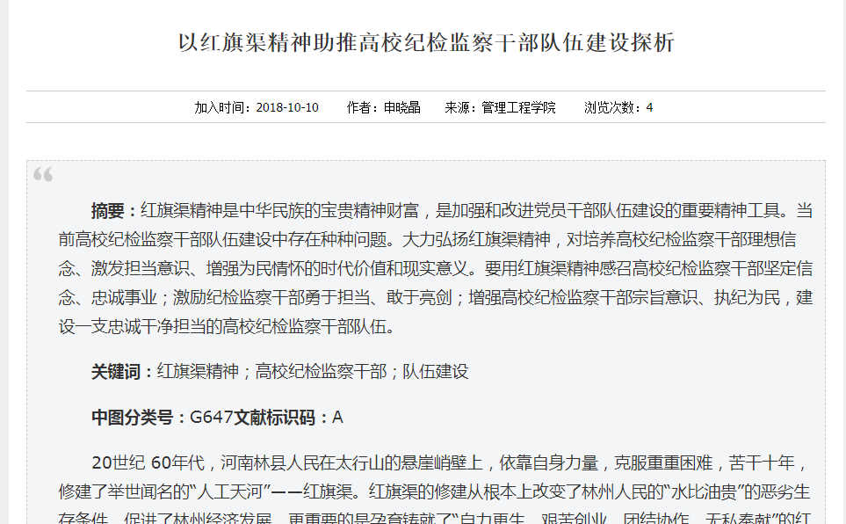Click the classification code G647

click(211, 418)
